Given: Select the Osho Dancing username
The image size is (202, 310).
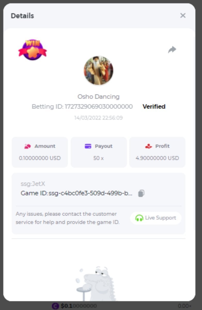Looking at the screenshot, I should (x=98, y=97).
